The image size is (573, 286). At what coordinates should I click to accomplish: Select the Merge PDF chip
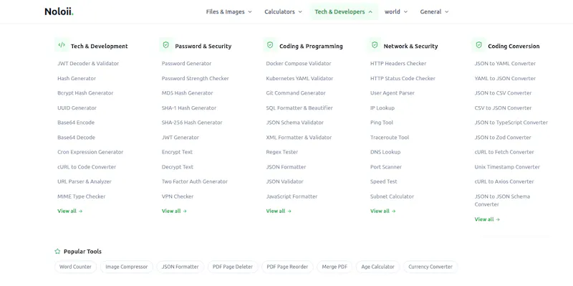tap(334, 267)
